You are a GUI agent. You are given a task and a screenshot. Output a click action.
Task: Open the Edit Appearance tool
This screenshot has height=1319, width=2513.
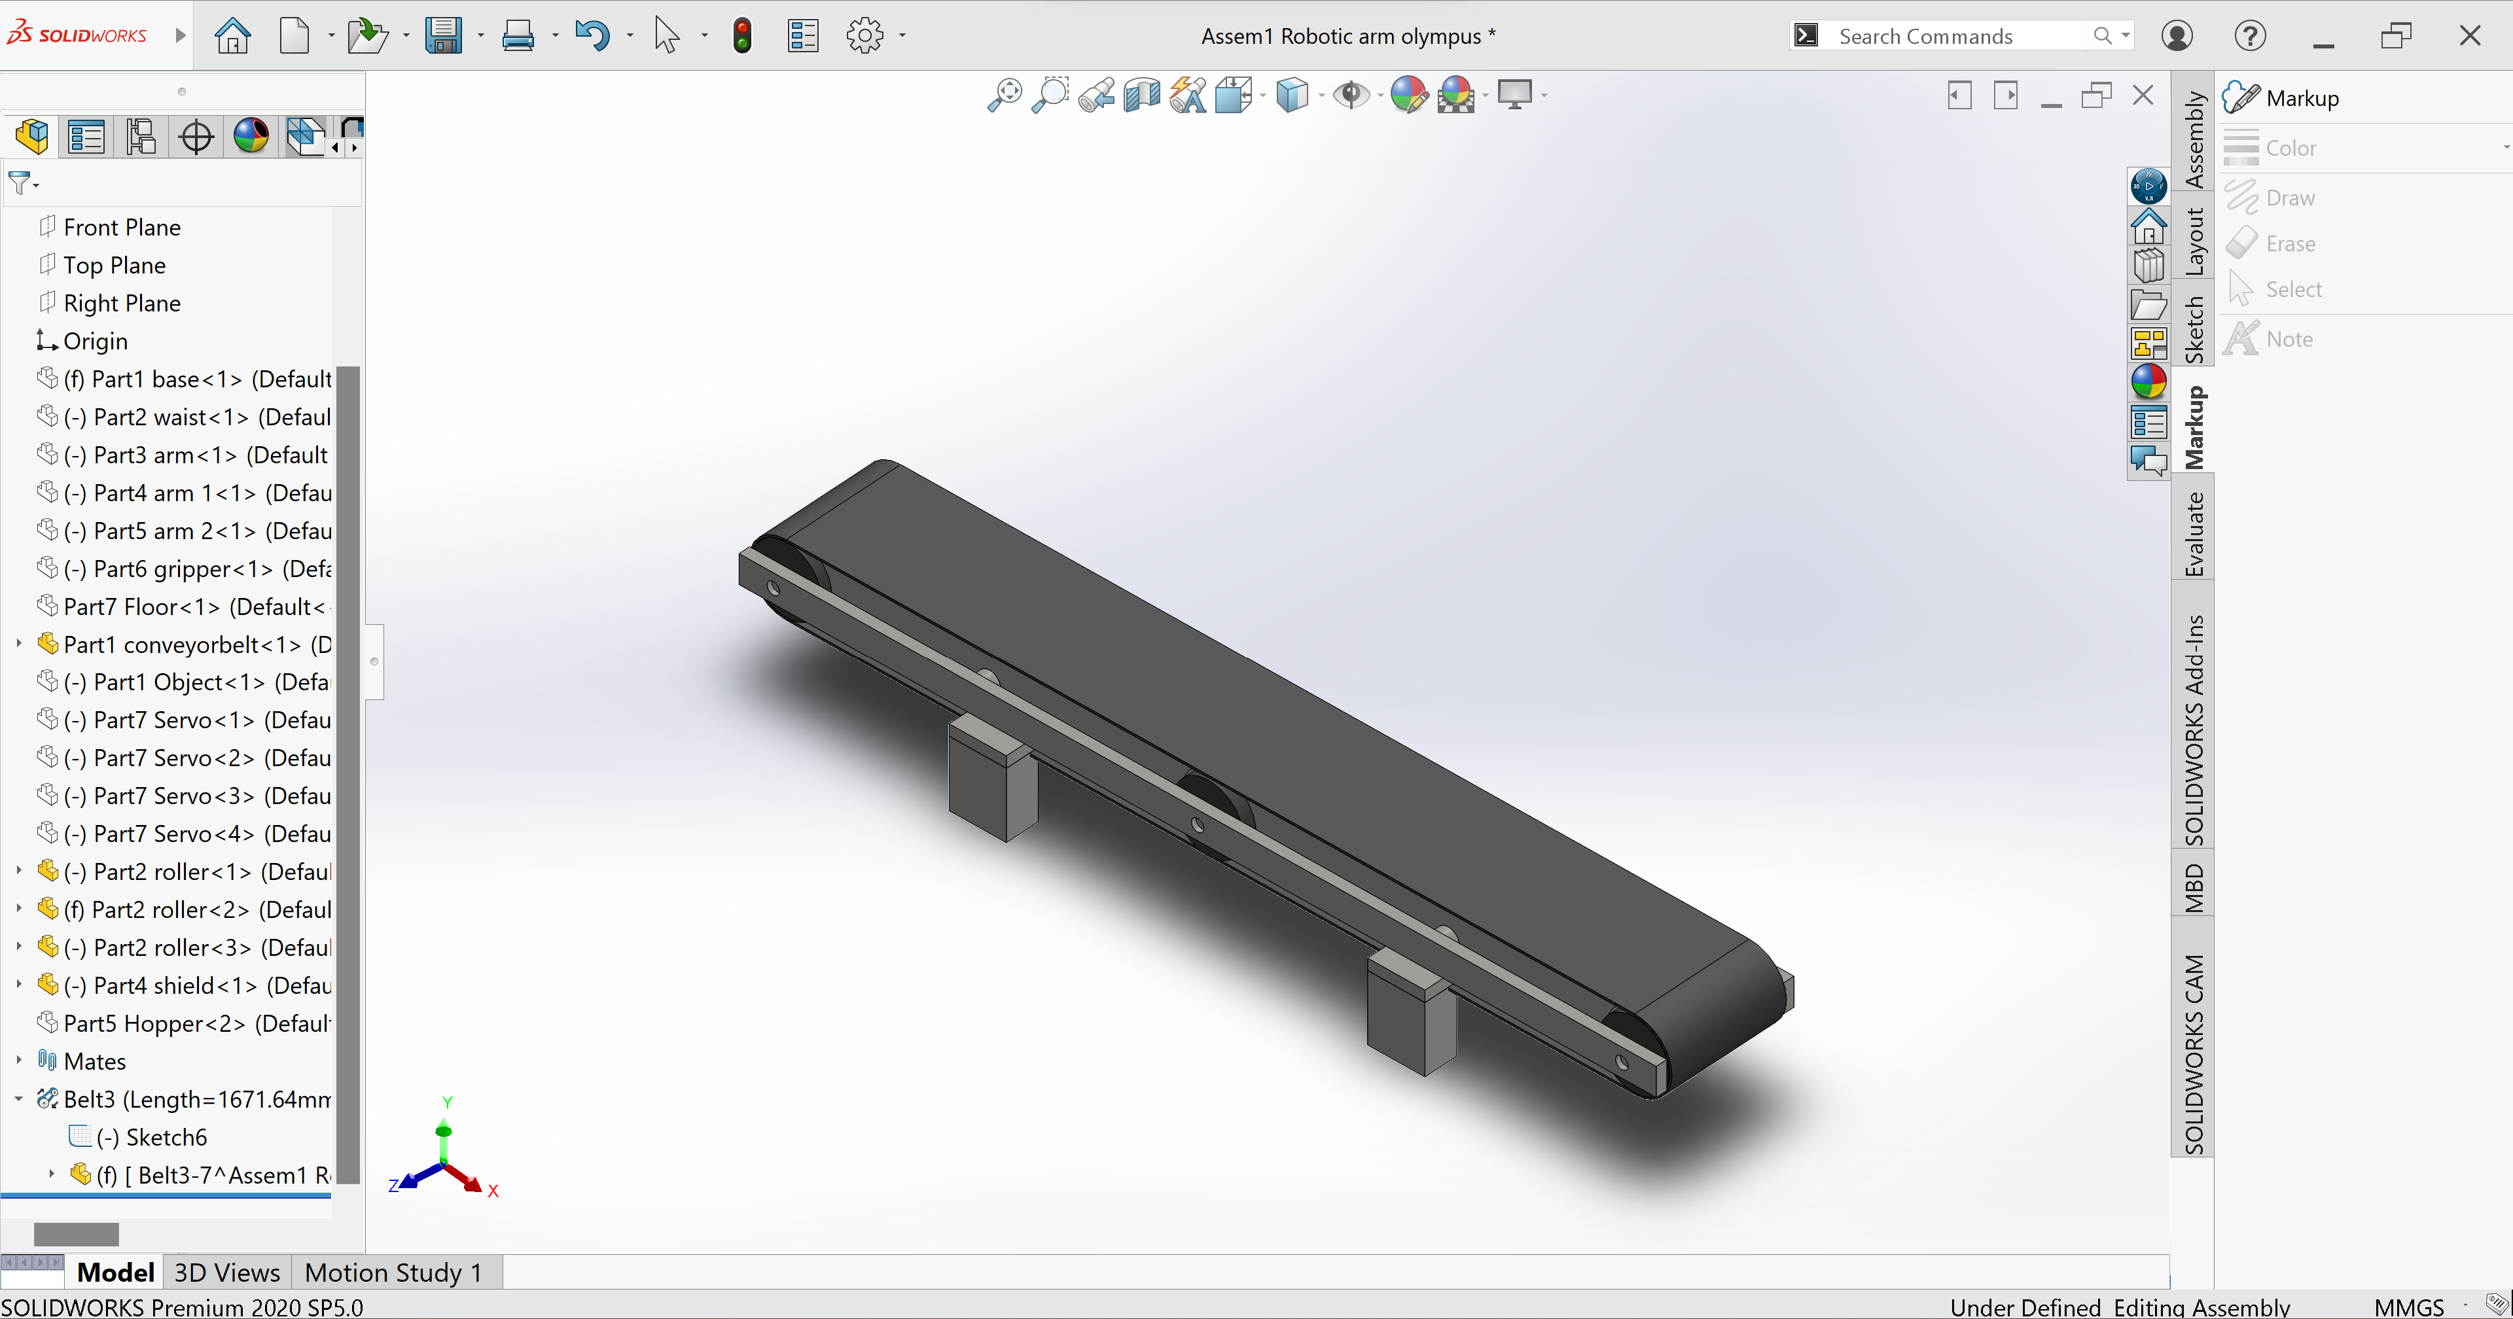click(x=1408, y=96)
